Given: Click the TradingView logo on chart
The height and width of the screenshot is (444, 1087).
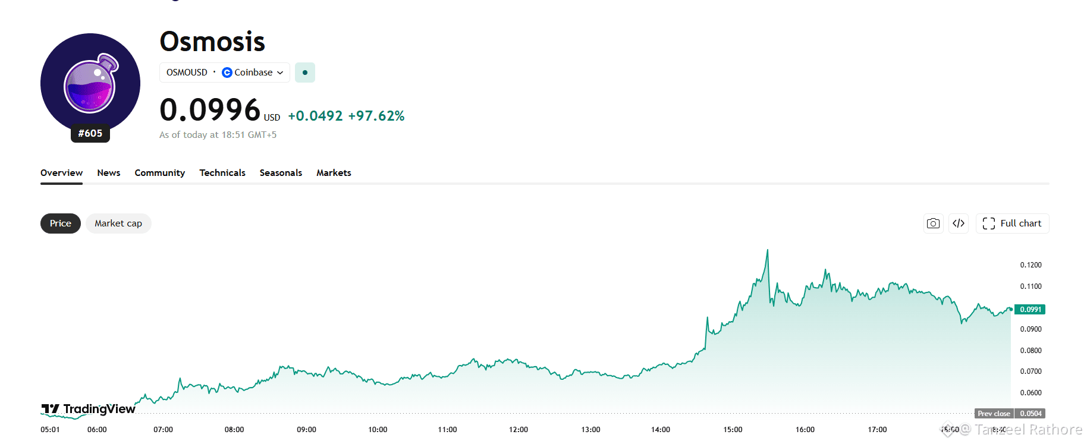Looking at the screenshot, I should coord(88,409).
